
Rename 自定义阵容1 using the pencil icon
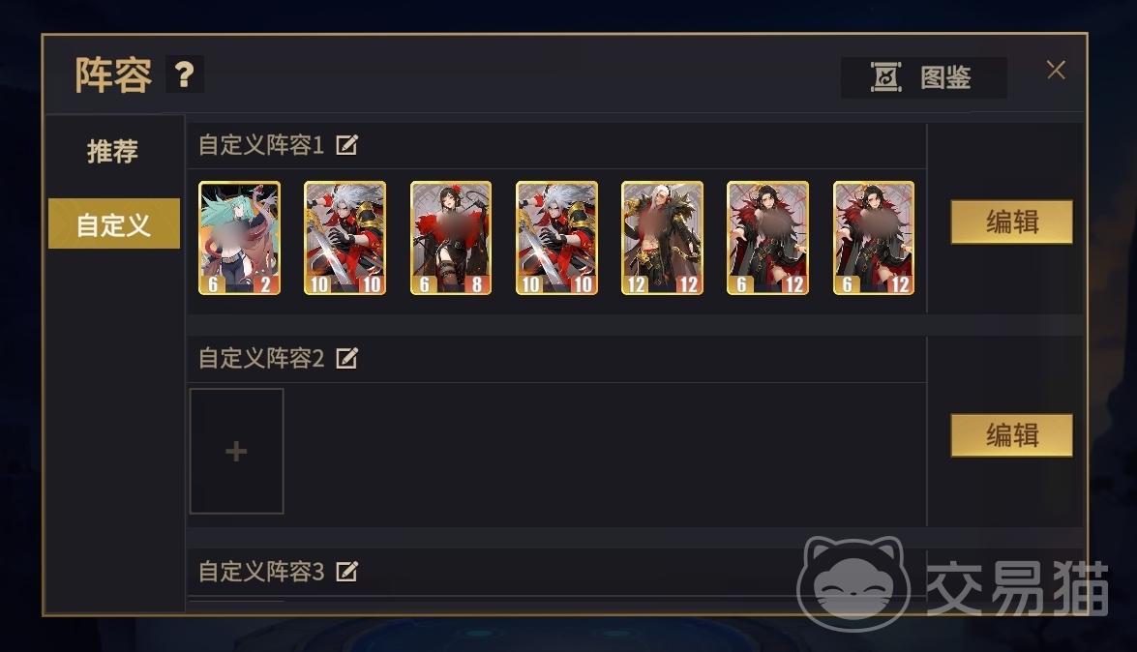[346, 145]
